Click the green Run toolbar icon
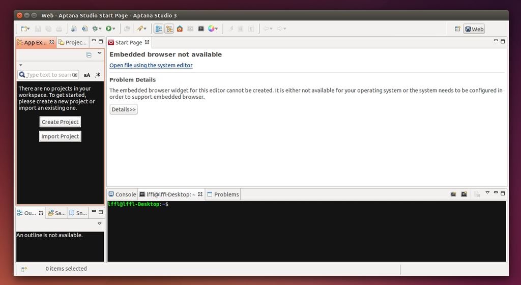The height and width of the screenshot is (285, 521). [108, 29]
